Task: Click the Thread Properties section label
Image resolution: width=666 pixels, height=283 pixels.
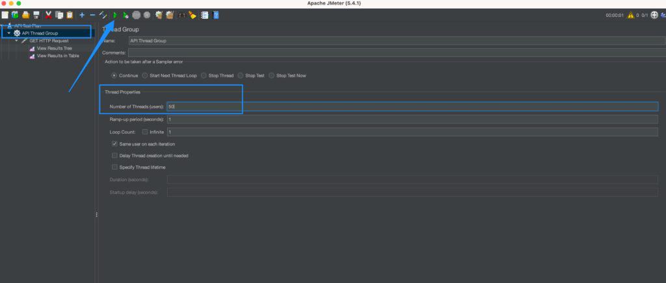Action: pyautogui.click(x=122, y=92)
